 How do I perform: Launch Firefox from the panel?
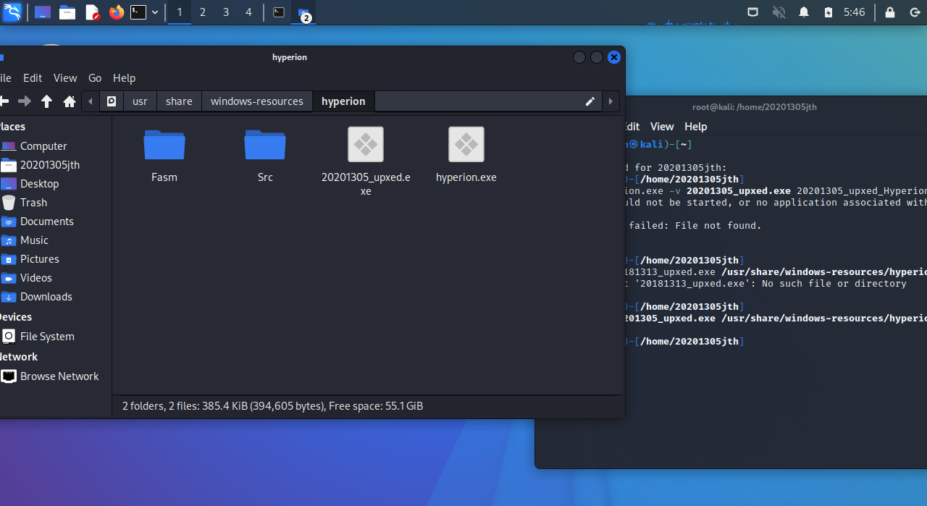[117, 12]
